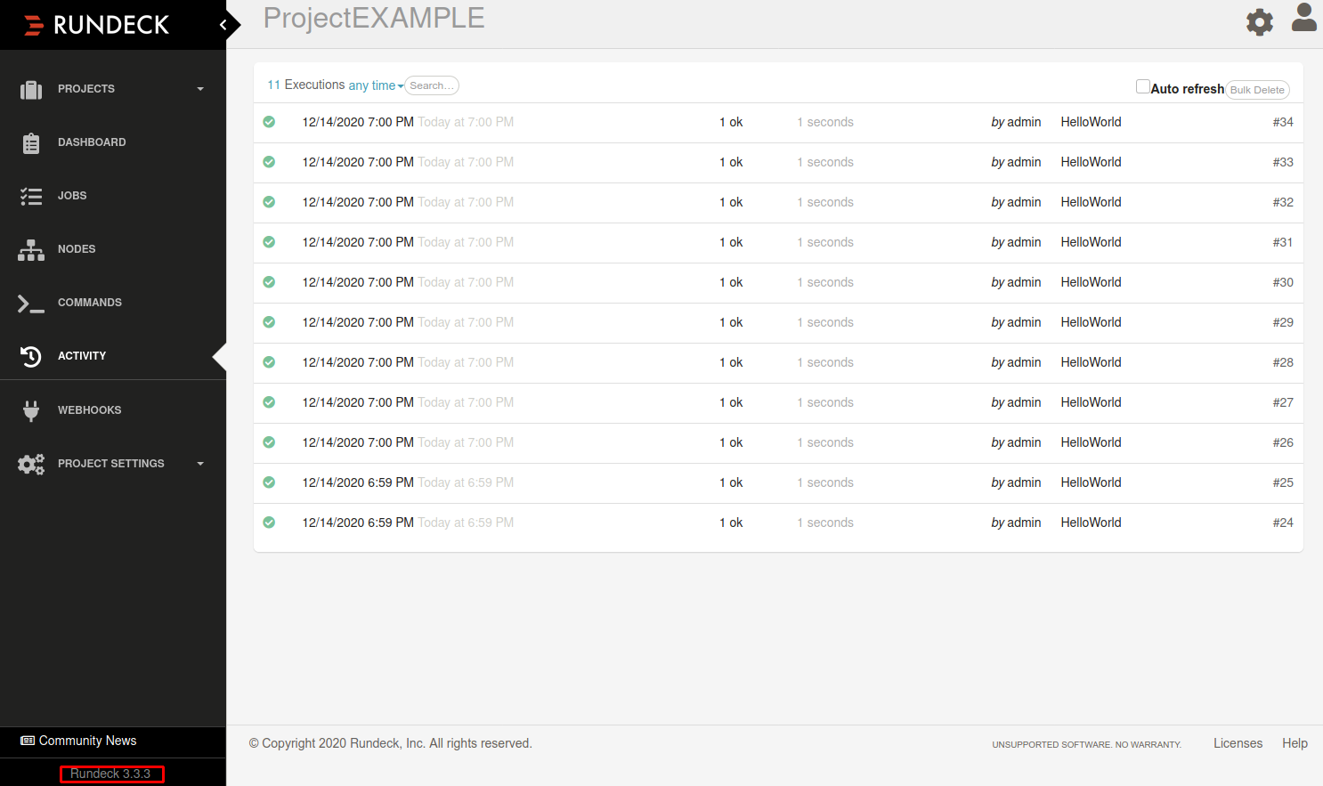Image resolution: width=1323 pixels, height=786 pixels.
Task: Collapse the sidebar using the arrow
Action: [x=223, y=25]
